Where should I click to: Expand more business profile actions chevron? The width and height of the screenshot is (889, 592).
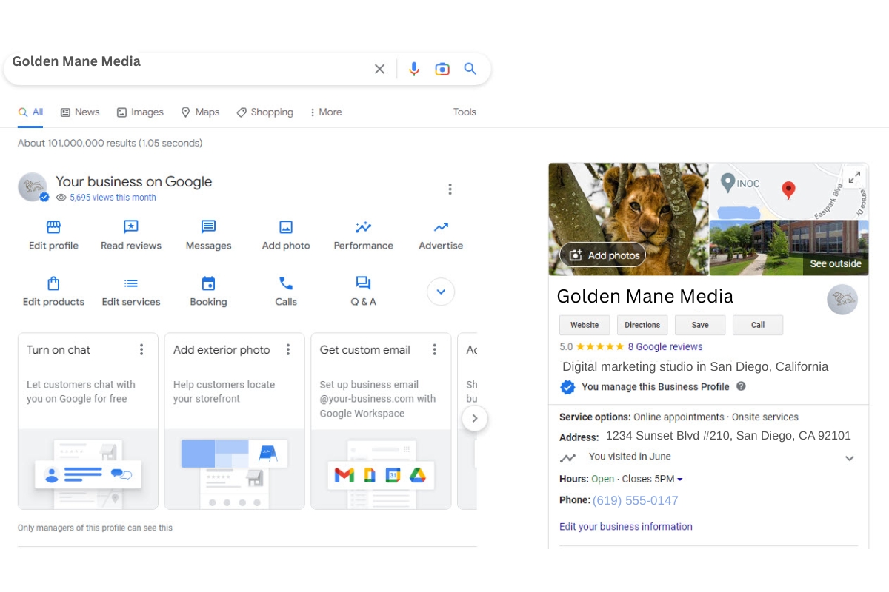tap(441, 292)
